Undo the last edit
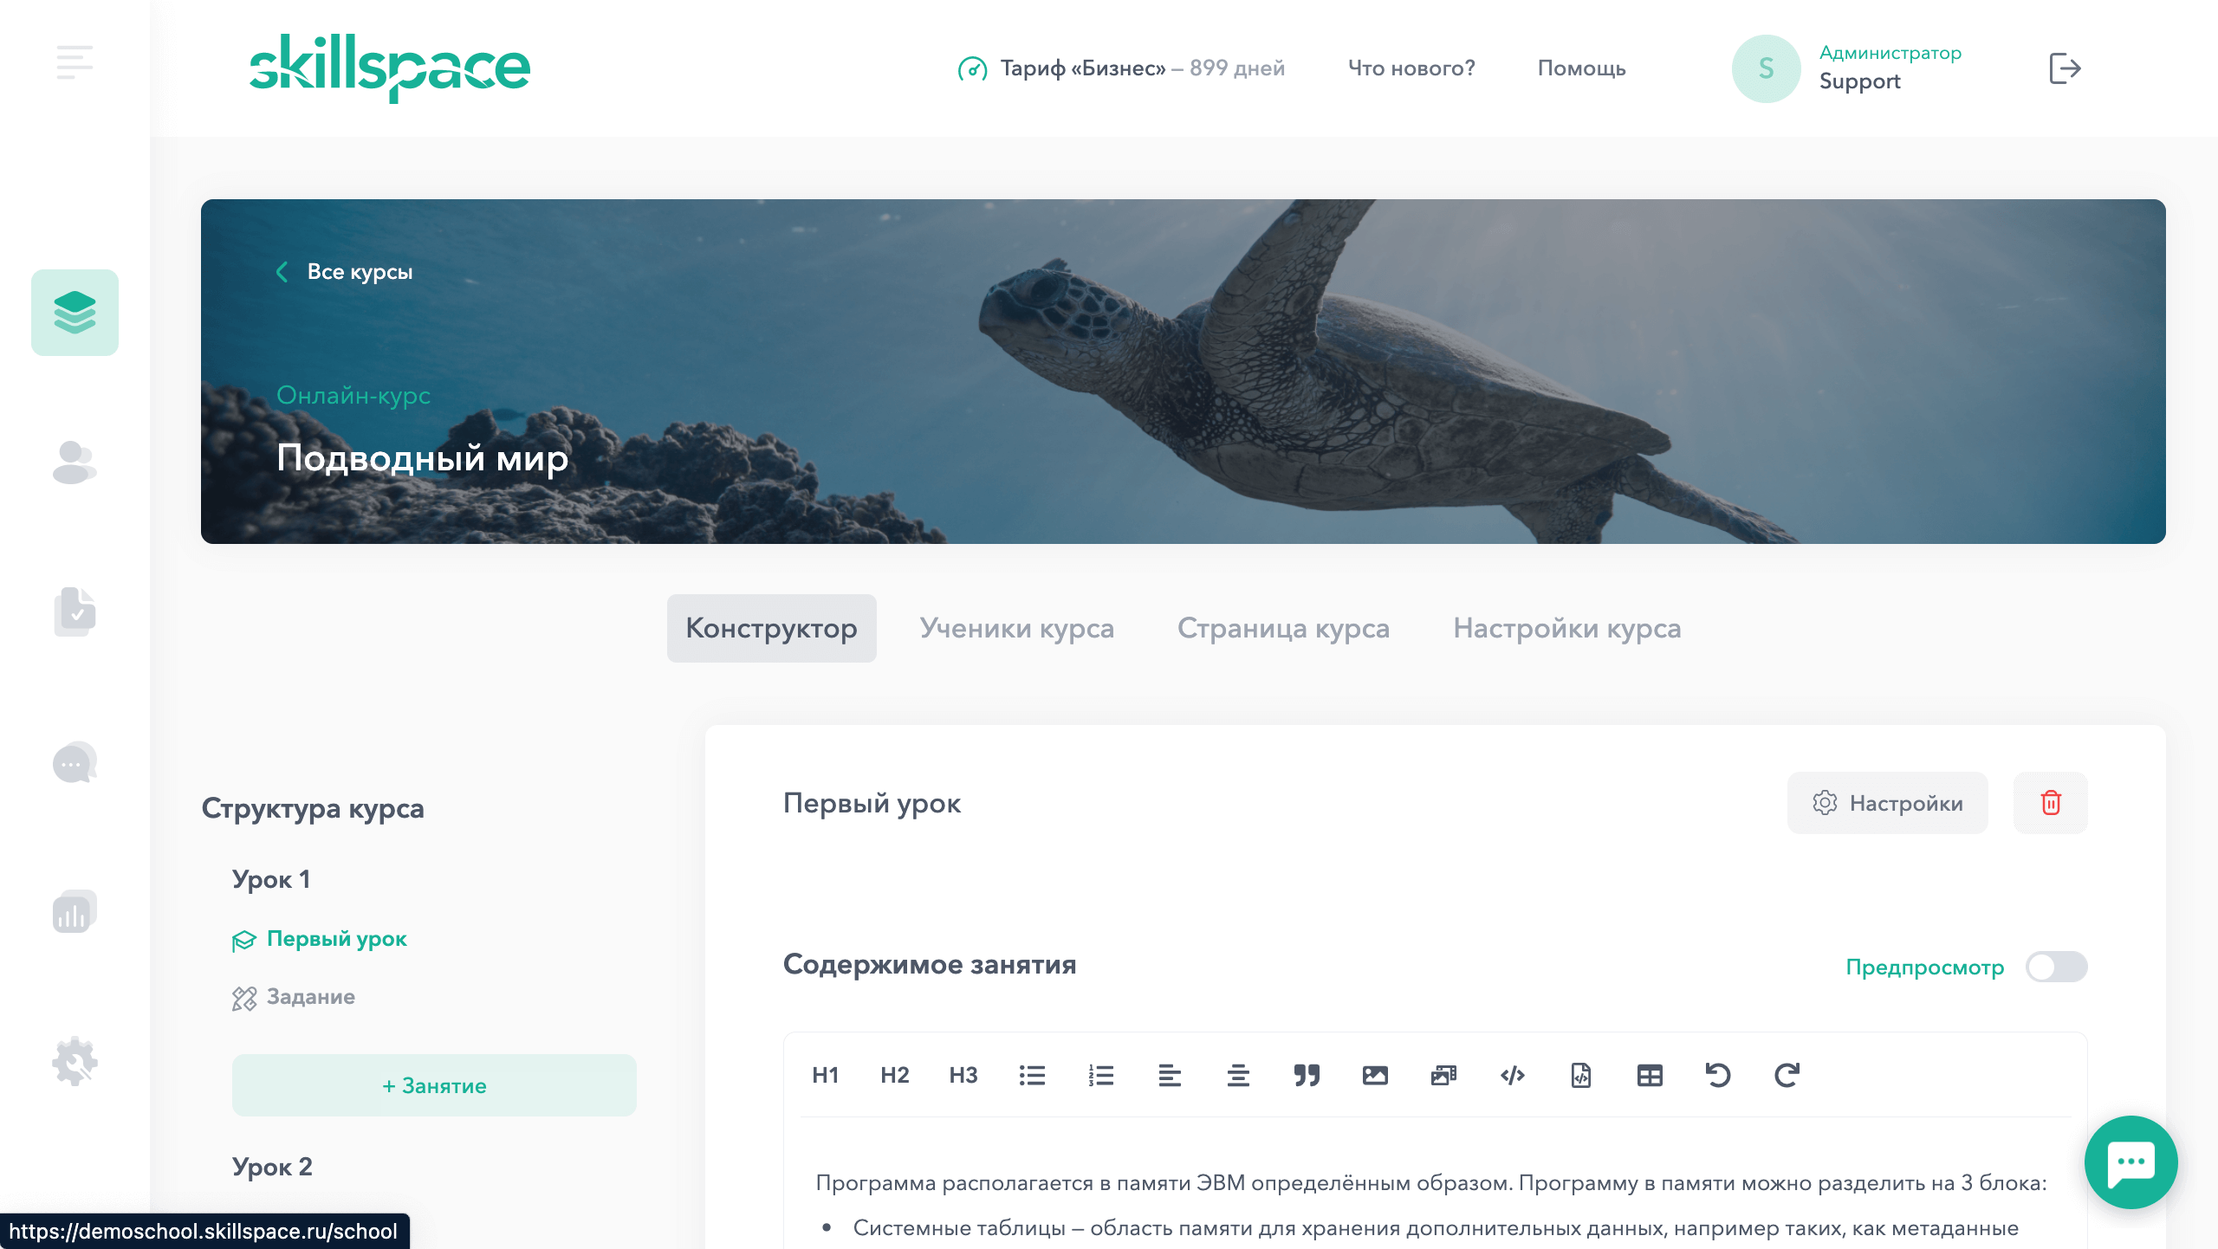Viewport: 2218px width, 1249px height. point(1718,1075)
